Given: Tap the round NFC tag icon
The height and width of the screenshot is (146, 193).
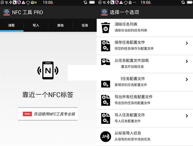Looking at the screenshot, I should [x=106, y=137].
